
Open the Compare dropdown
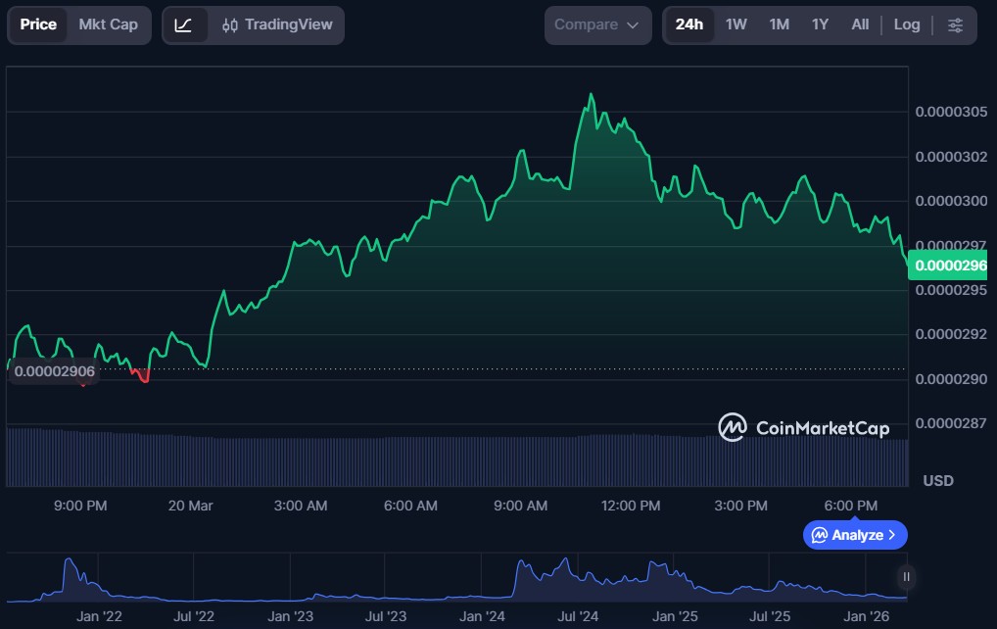(x=596, y=24)
